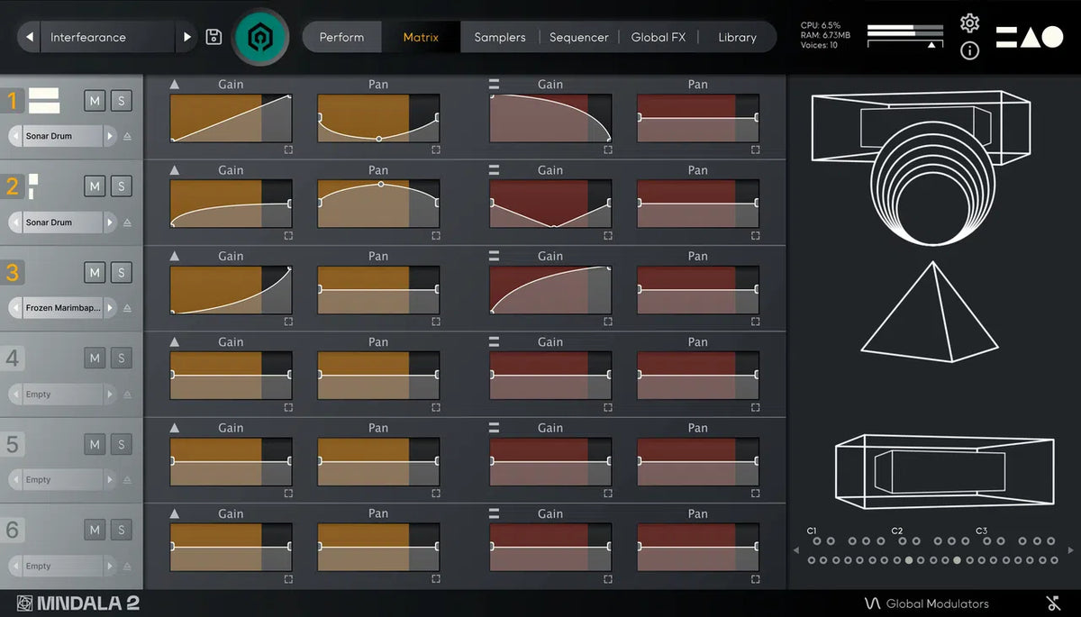The width and height of the screenshot is (1081, 617).
Task: Click the bottom-right crossed tool icon
Action: pos(1053,603)
